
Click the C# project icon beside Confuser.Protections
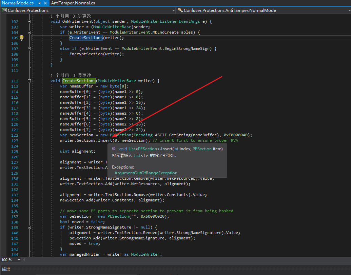(4, 11)
